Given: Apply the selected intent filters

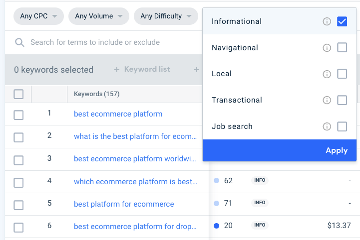Looking at the screenshot, I should click(x=280, y=150).
